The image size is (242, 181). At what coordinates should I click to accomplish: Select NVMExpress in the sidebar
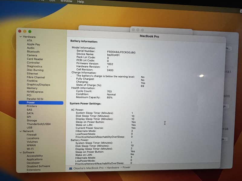[x=35, y=92]
